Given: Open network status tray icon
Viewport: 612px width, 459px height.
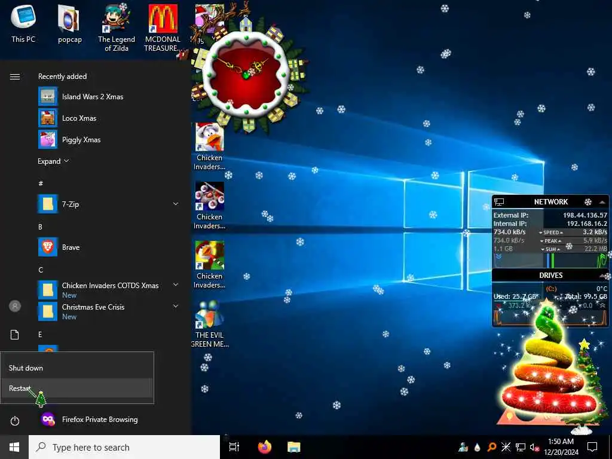Looking at the screenshot, I should (x=521, y=447).
